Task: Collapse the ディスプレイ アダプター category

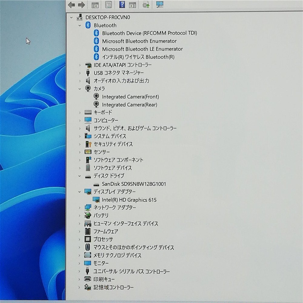Action: (x=79, y=192)
